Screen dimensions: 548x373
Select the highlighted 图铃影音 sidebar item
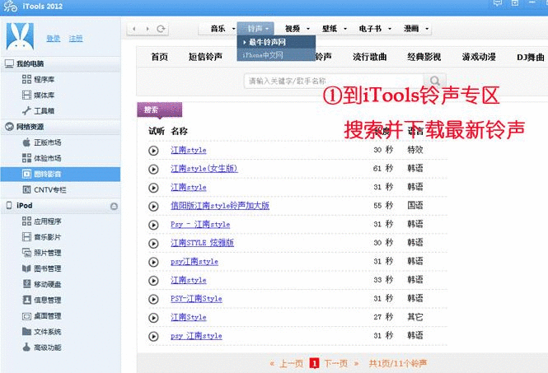coord(60,174)
